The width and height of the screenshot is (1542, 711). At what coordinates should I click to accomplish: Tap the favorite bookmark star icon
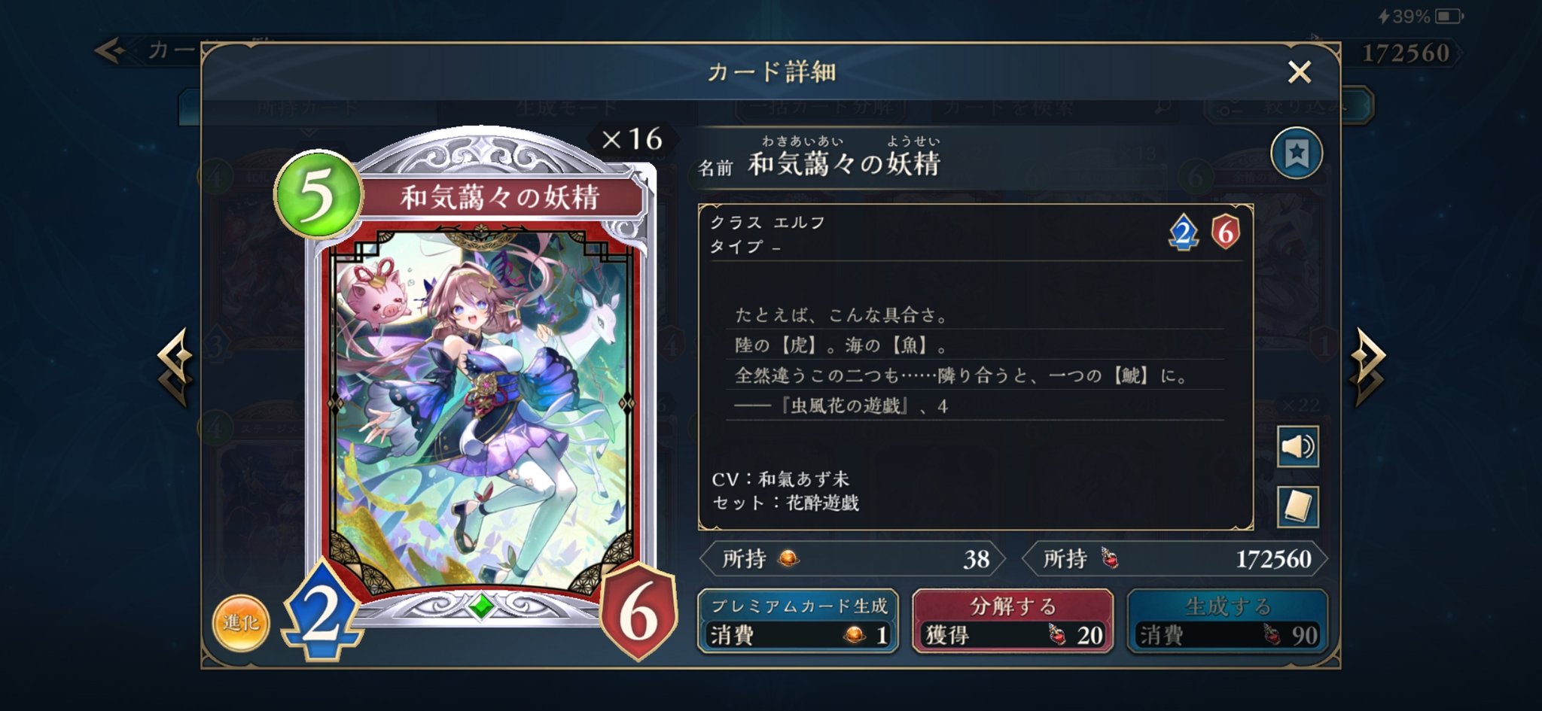1297,153
